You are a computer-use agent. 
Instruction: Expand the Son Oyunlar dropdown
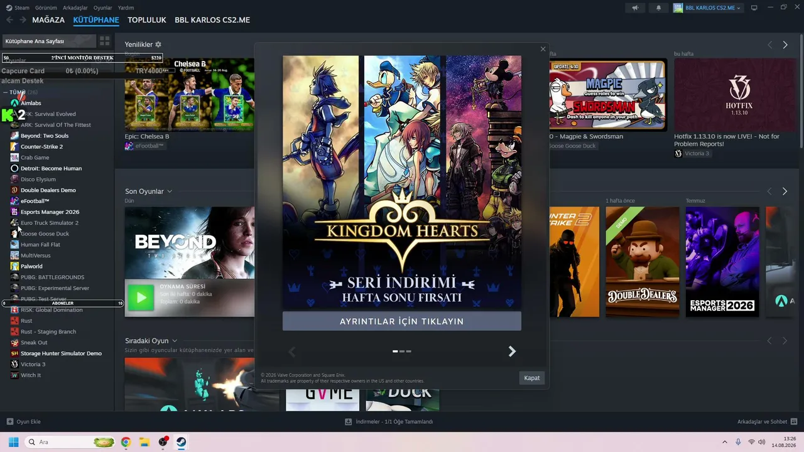(x=170, y=191)
